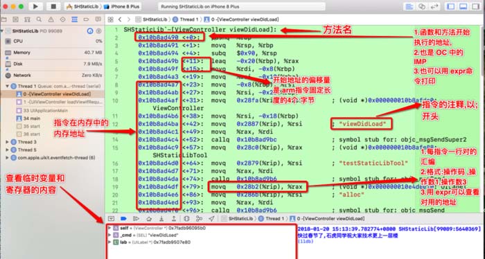Open the Source Control navigator

pyautogui.click(x=15, y=19)
